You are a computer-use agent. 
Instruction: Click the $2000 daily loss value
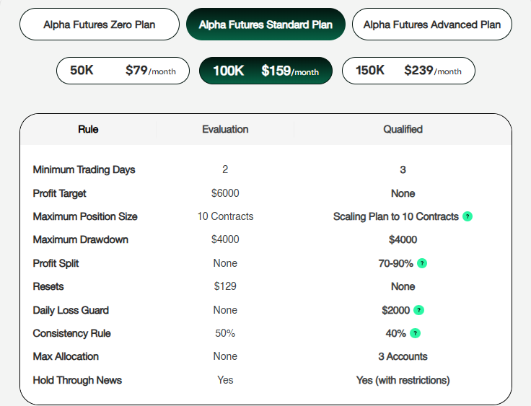coord(396,310)
